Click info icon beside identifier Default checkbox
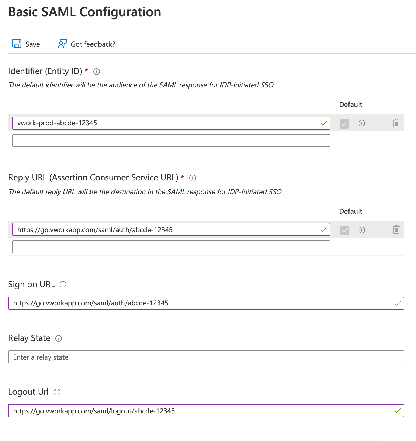Screen dimensions: 416x441 pyautogui.click(x=362, y=123)
